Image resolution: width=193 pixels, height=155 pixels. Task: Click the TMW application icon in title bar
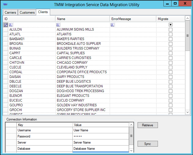[5, 4]
